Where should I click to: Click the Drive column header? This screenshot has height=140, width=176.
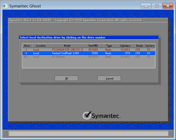tap(27, 46)
